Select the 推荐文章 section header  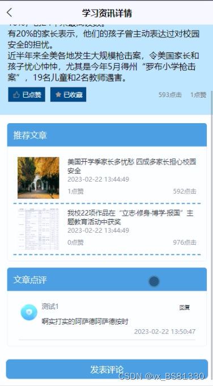pyautogui.click(x=107, y=135)
